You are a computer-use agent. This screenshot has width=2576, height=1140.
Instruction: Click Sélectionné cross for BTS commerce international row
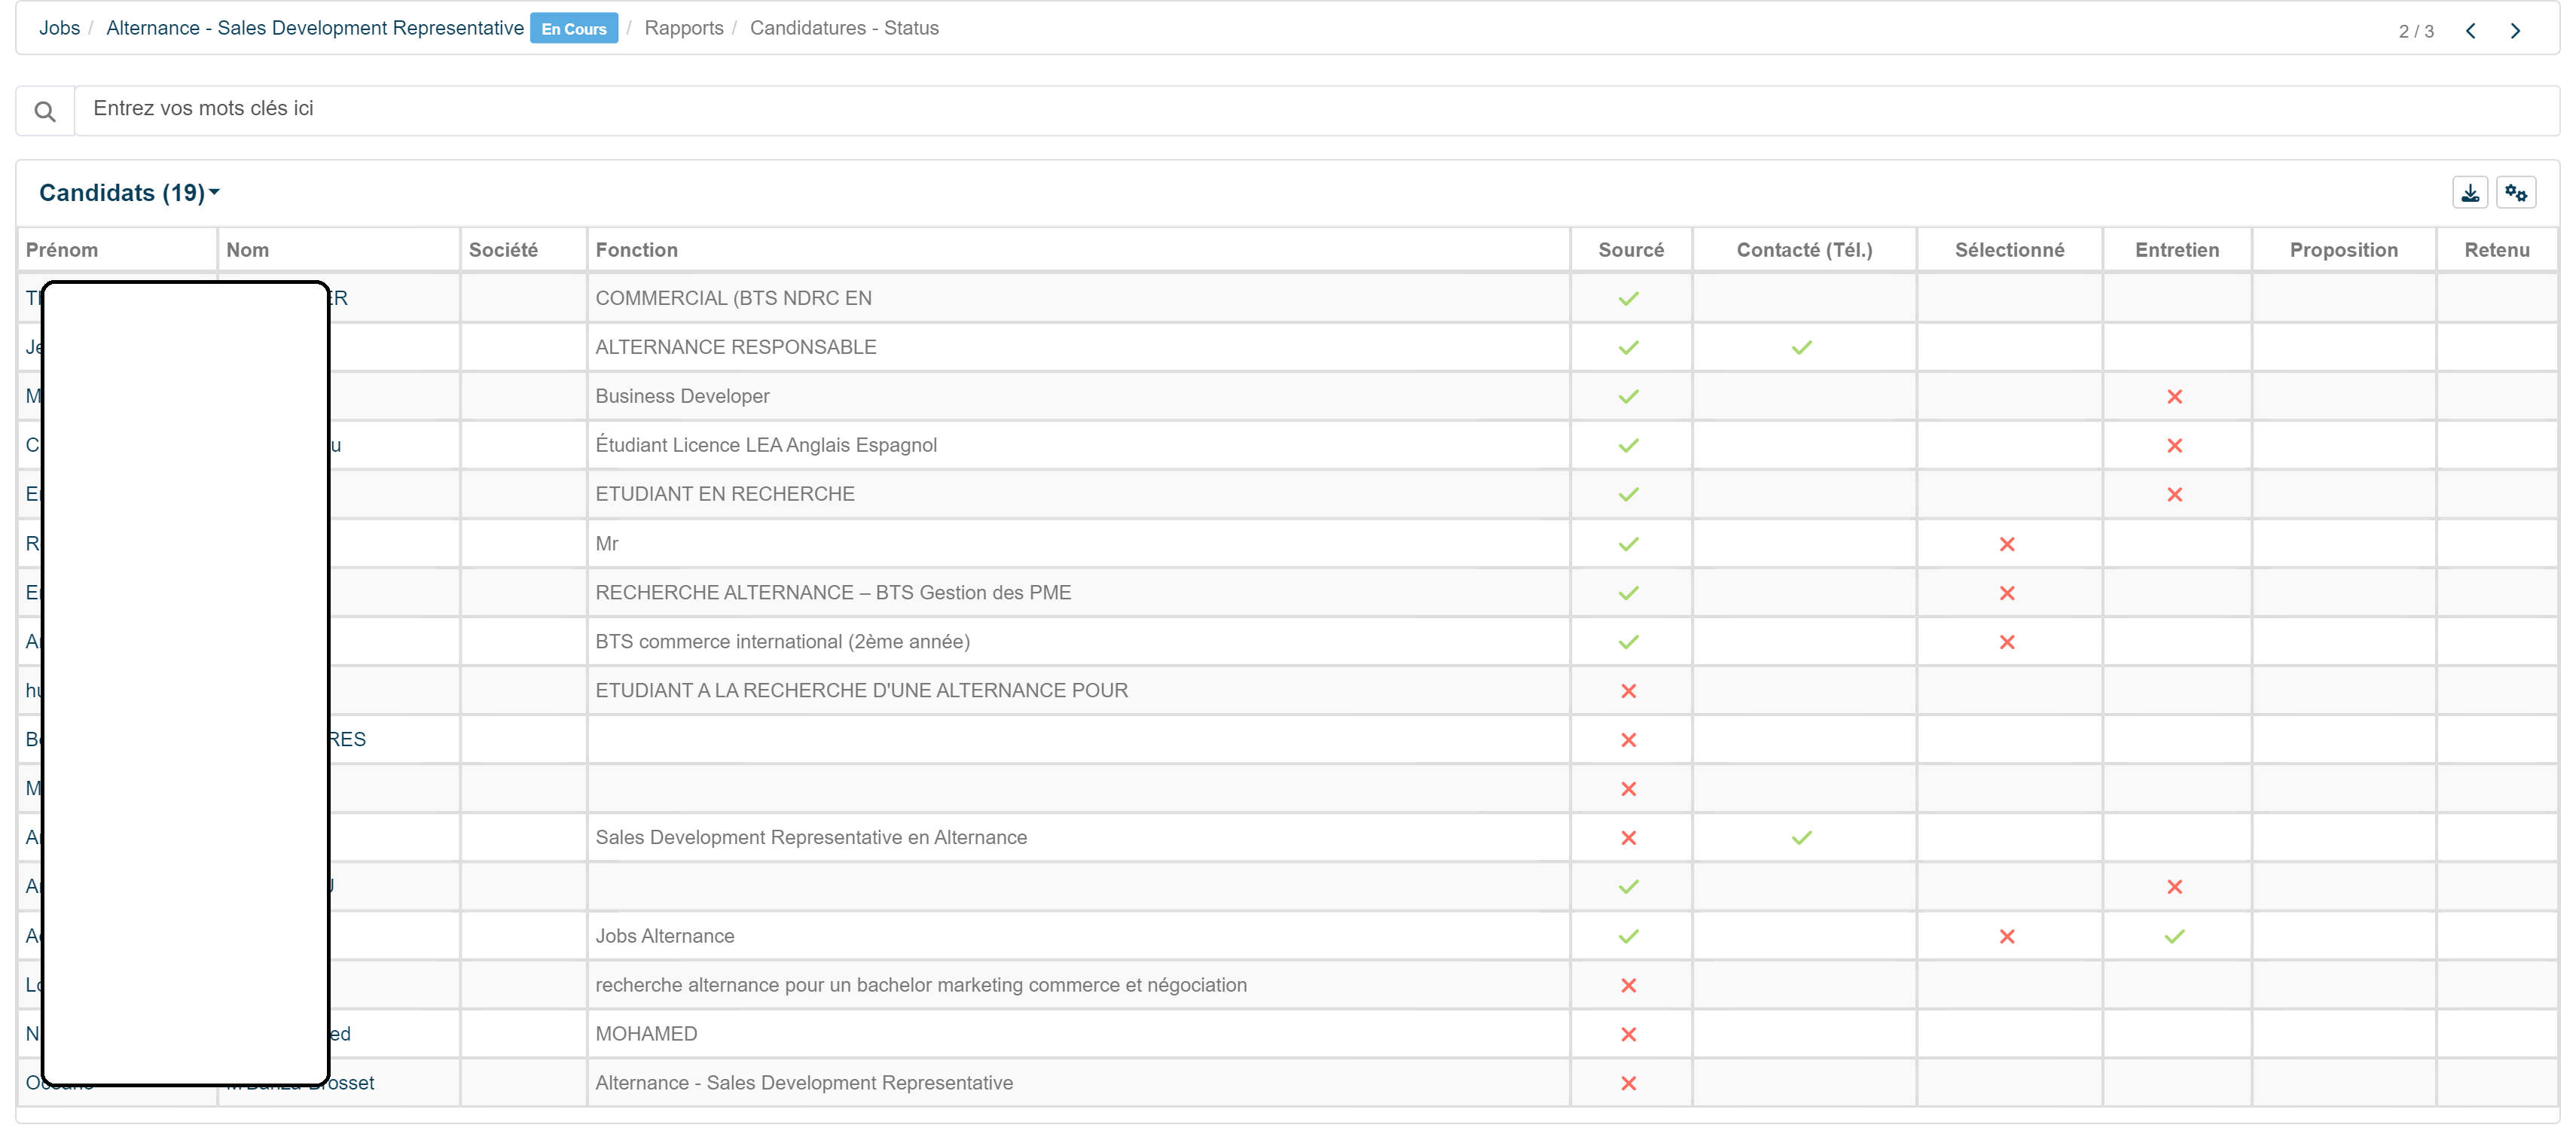click(2007, 643)
